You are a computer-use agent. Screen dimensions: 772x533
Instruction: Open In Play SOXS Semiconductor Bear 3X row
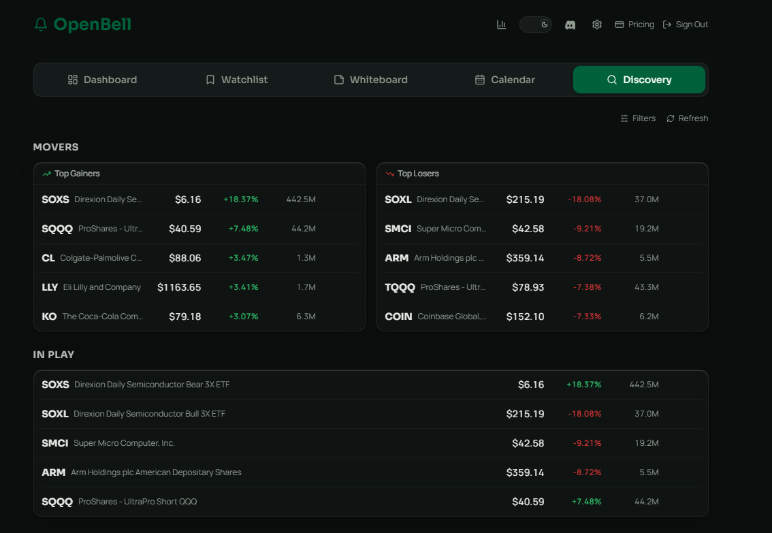pos(371,385)
